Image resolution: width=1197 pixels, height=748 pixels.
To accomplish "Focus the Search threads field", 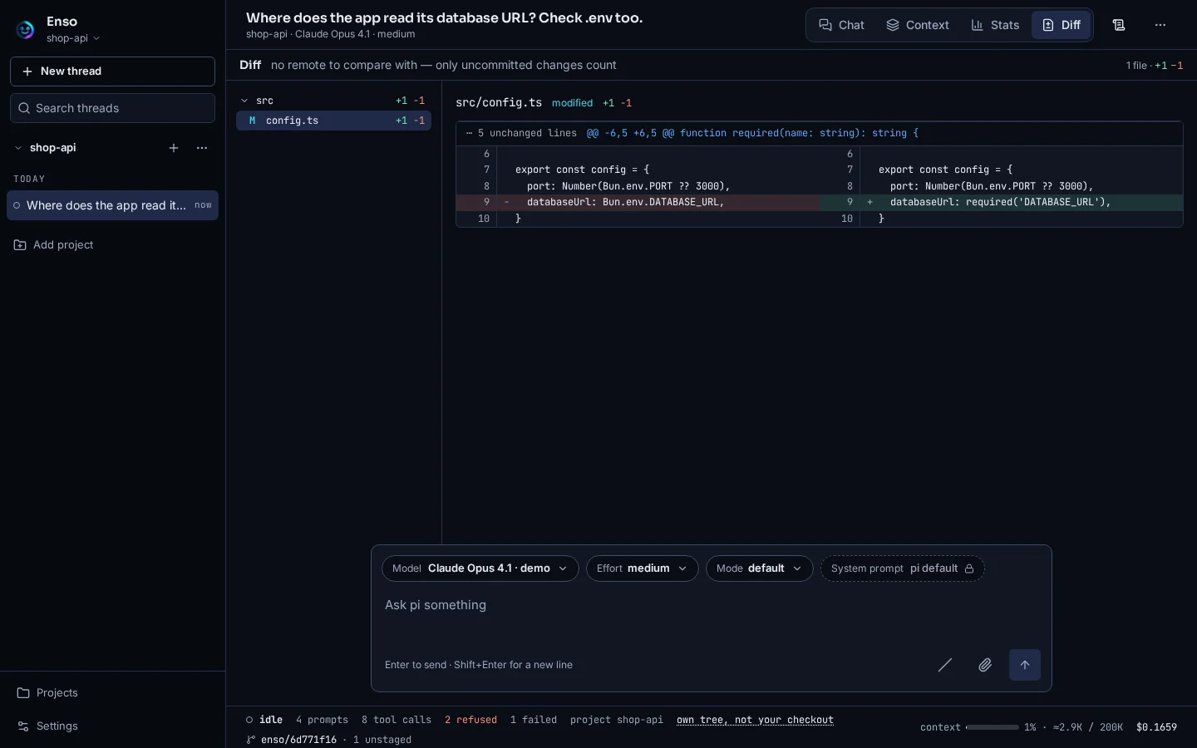I will tap(112, 108).
